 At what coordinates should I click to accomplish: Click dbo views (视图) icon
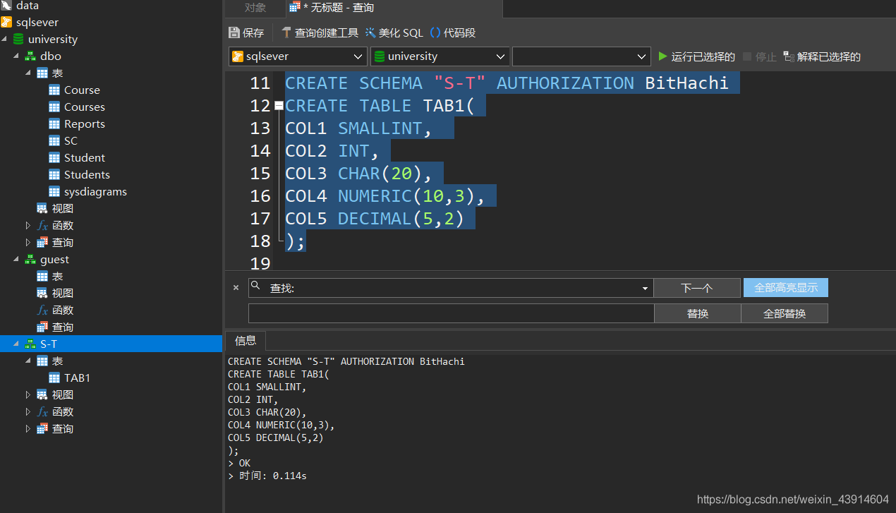coord(42,209)
